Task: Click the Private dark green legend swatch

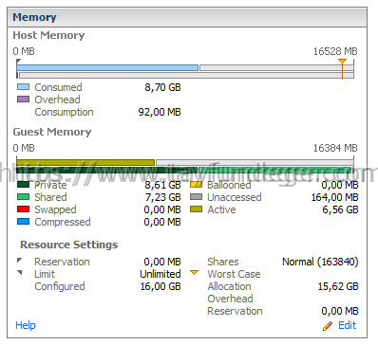Action: pos(23,185)
